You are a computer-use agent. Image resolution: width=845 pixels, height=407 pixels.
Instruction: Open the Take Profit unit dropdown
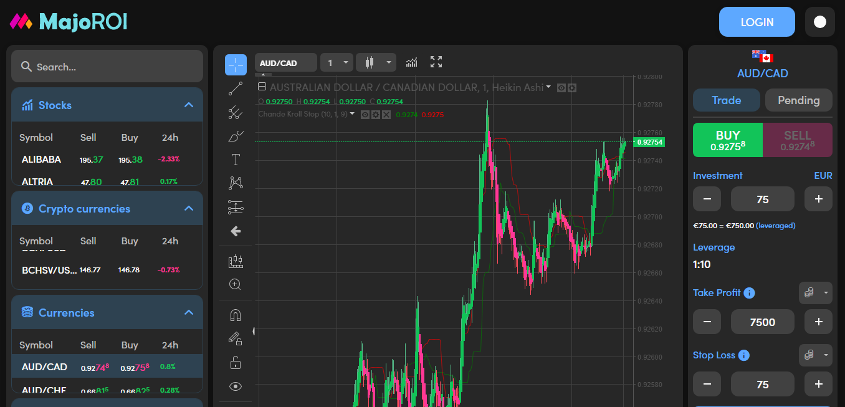(x=816, y=292)
